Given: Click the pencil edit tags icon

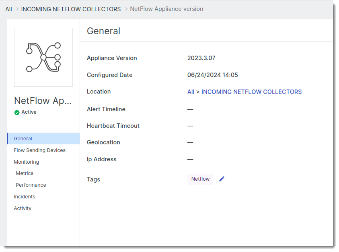Looking at the screenshot, I should point(222,179).
